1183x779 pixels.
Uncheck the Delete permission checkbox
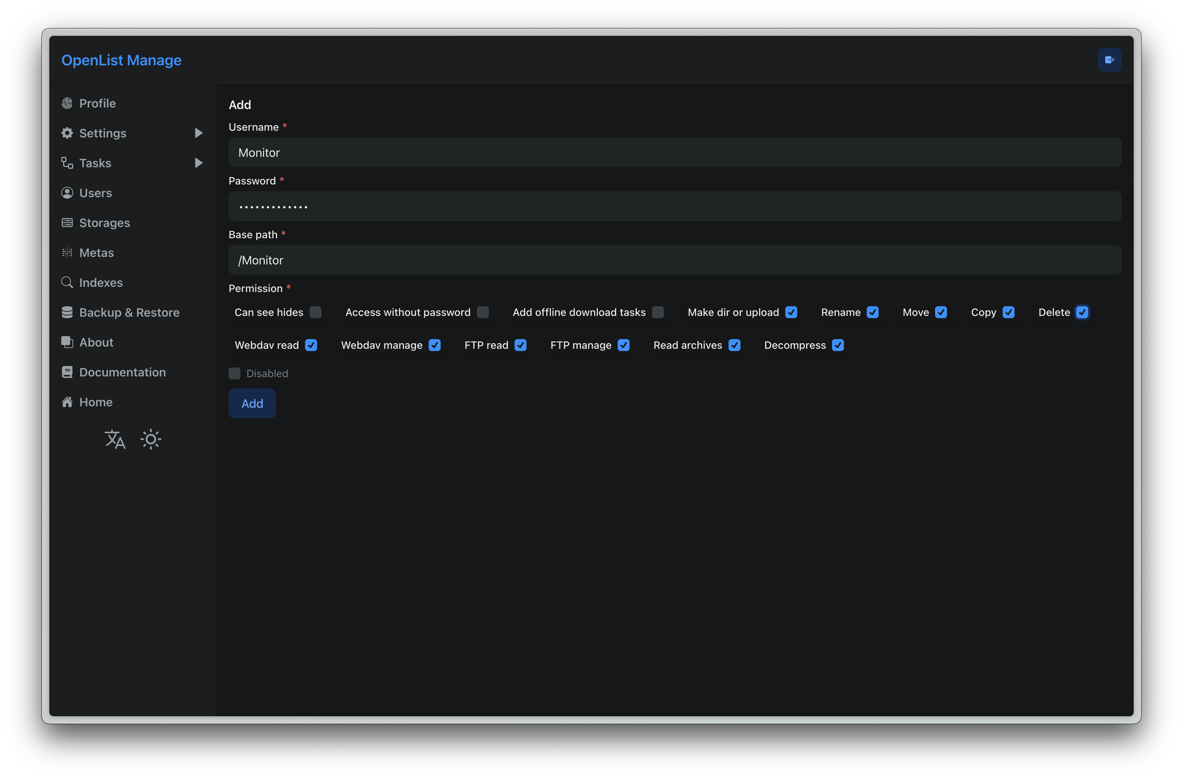1081,312
